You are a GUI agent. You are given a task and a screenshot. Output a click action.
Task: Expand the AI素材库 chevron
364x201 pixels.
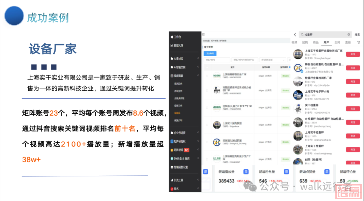tap(198, 58)
